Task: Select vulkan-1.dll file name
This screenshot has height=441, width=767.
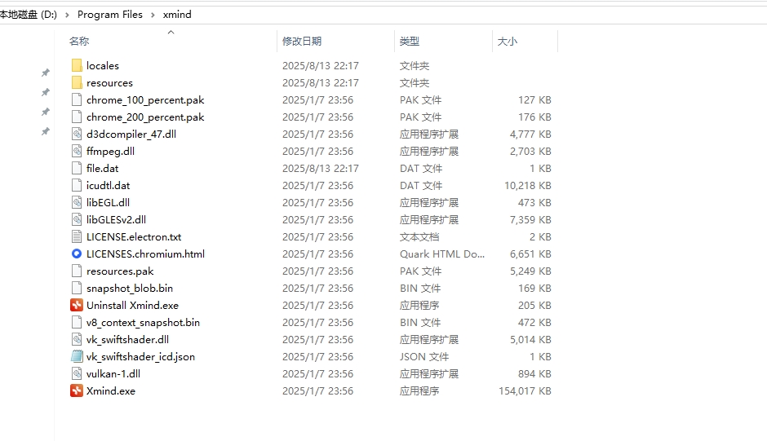Action: pos(113,373)
